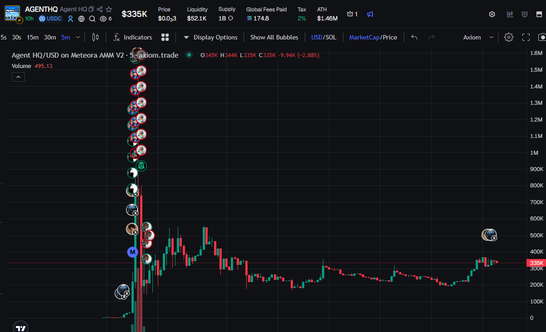
Task: Click the AGENTHQ ticker name
Action: pyautogui.click(x=41, y=9)
